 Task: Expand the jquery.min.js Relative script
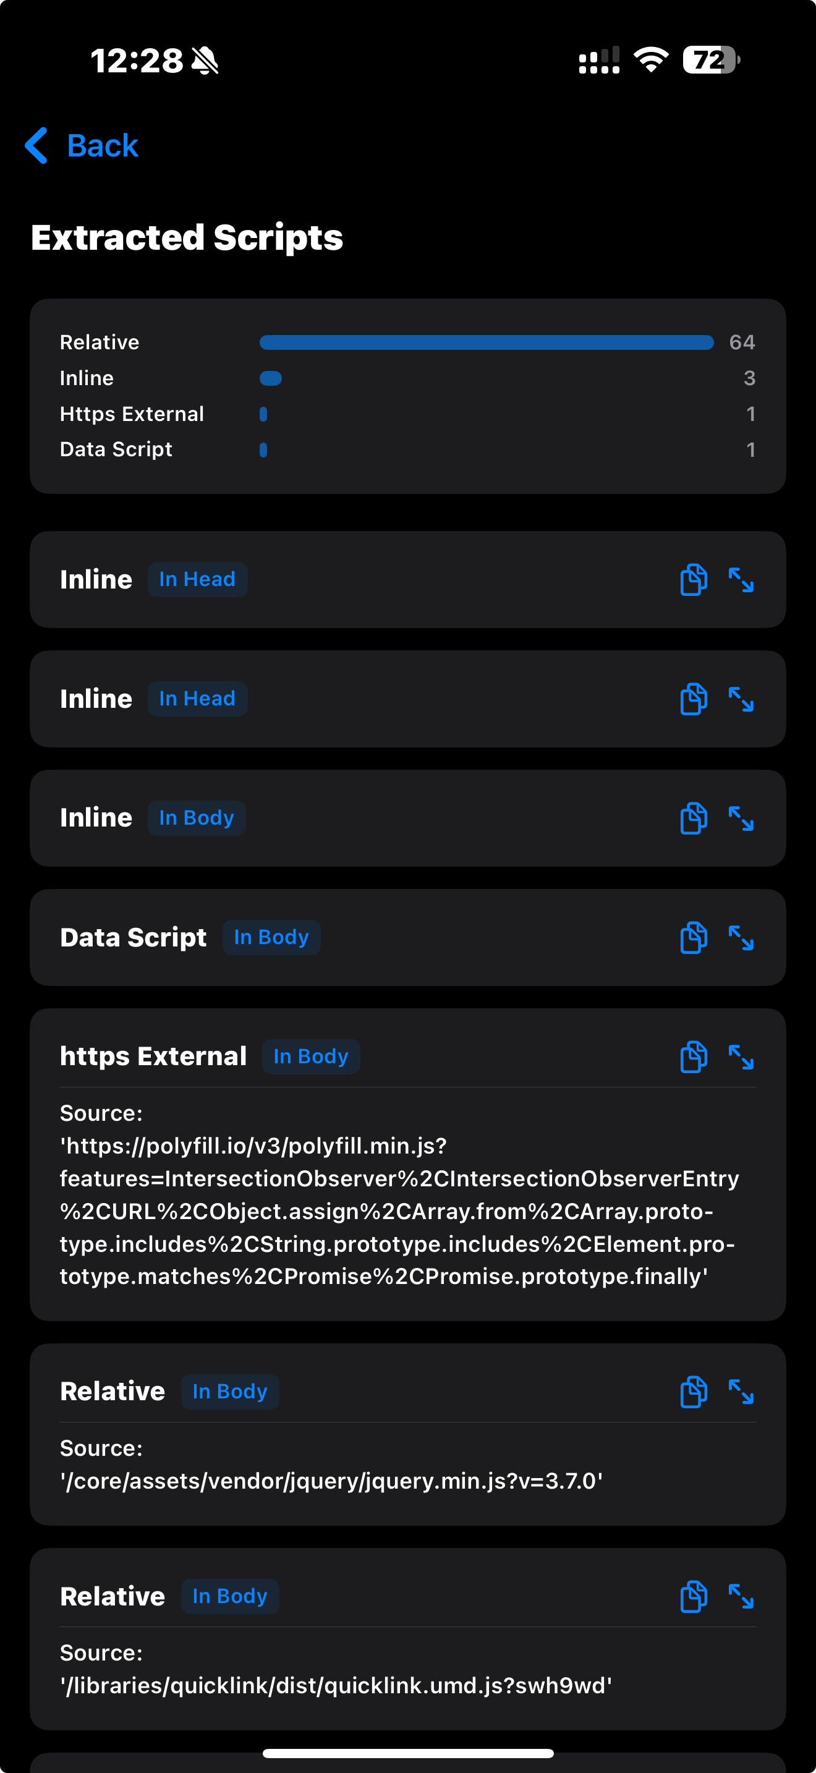pyautogui.click(x=741, y=1392)
